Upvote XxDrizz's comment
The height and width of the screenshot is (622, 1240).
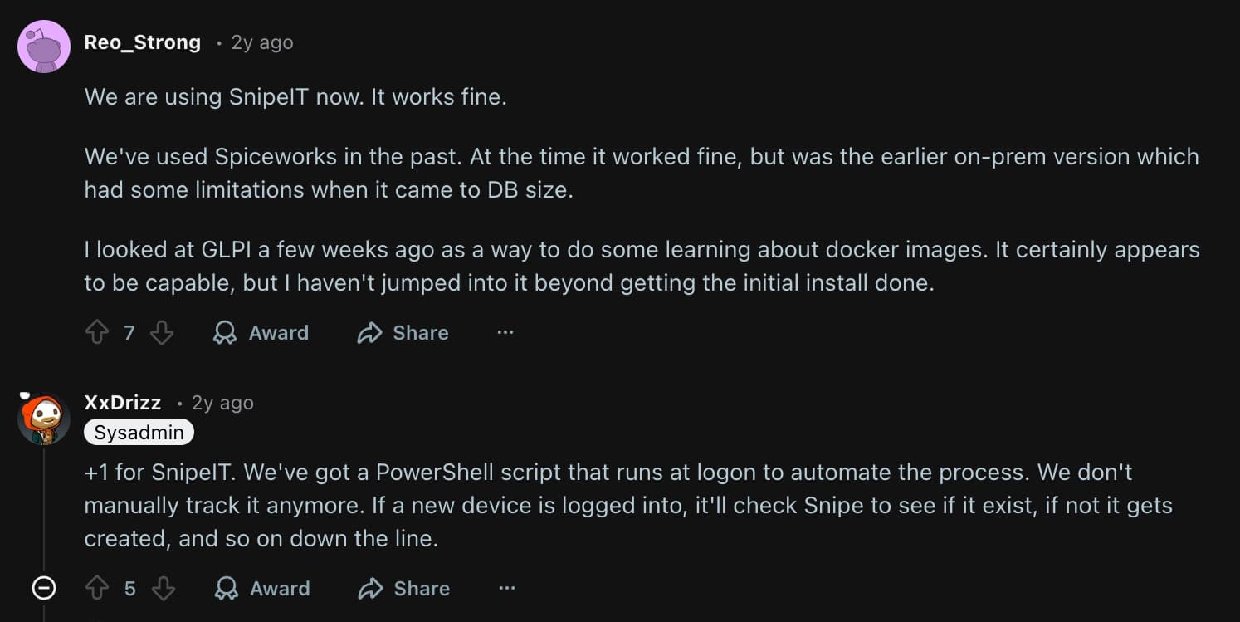coord(99,588)
